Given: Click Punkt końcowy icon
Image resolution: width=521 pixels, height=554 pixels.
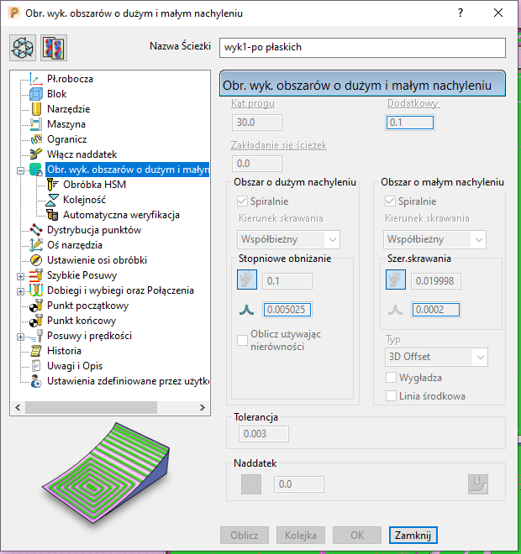Looking at the screenshot, I should click(x=36, y=321).
